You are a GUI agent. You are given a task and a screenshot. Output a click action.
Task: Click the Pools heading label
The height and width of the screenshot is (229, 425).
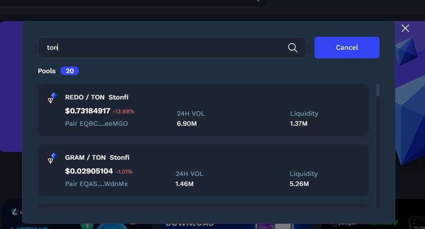[x=46, y=71]
